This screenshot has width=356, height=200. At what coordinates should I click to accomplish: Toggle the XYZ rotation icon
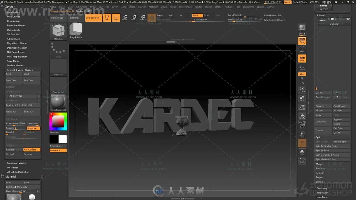point(302,74)
